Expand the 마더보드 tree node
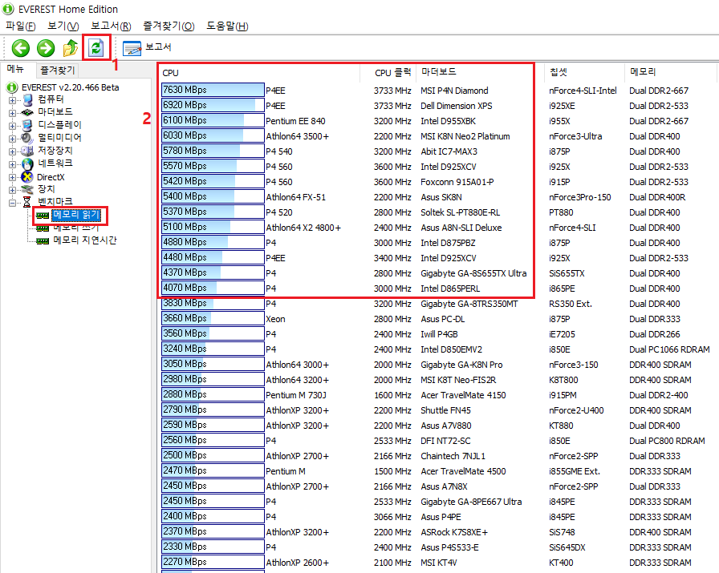The height and width of the screenshot is (573, 719). (12, 113)
